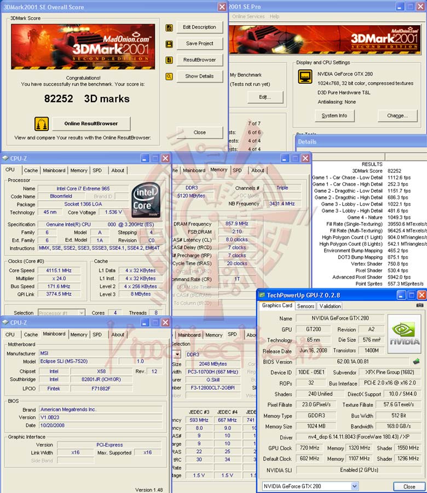Click the top CPU-Z title bar icon
Image resolution: width=427 pixels, height=493 pixels.
point(5,158)
